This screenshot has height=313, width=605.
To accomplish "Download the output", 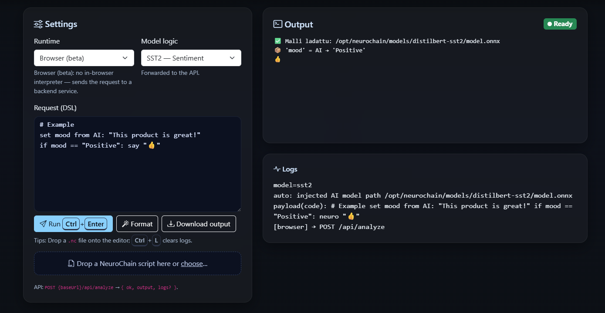I will pos(199,223).
